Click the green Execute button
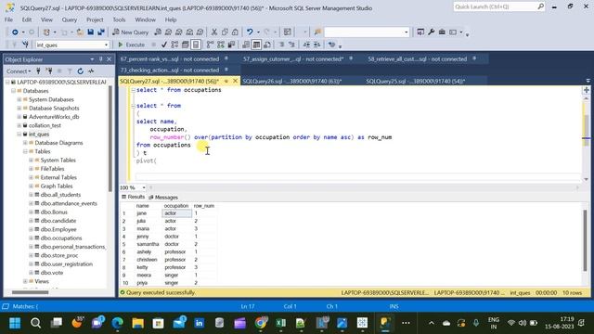The width and height of the screenshot is (594, 334). [132, 45]
